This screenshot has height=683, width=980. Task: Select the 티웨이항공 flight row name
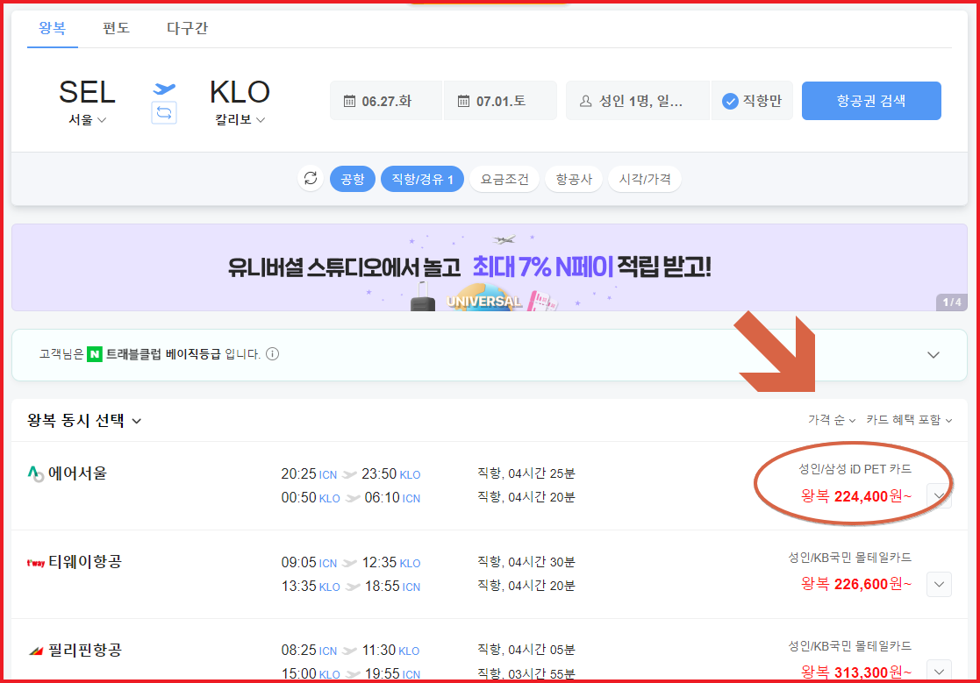(85, 562)
